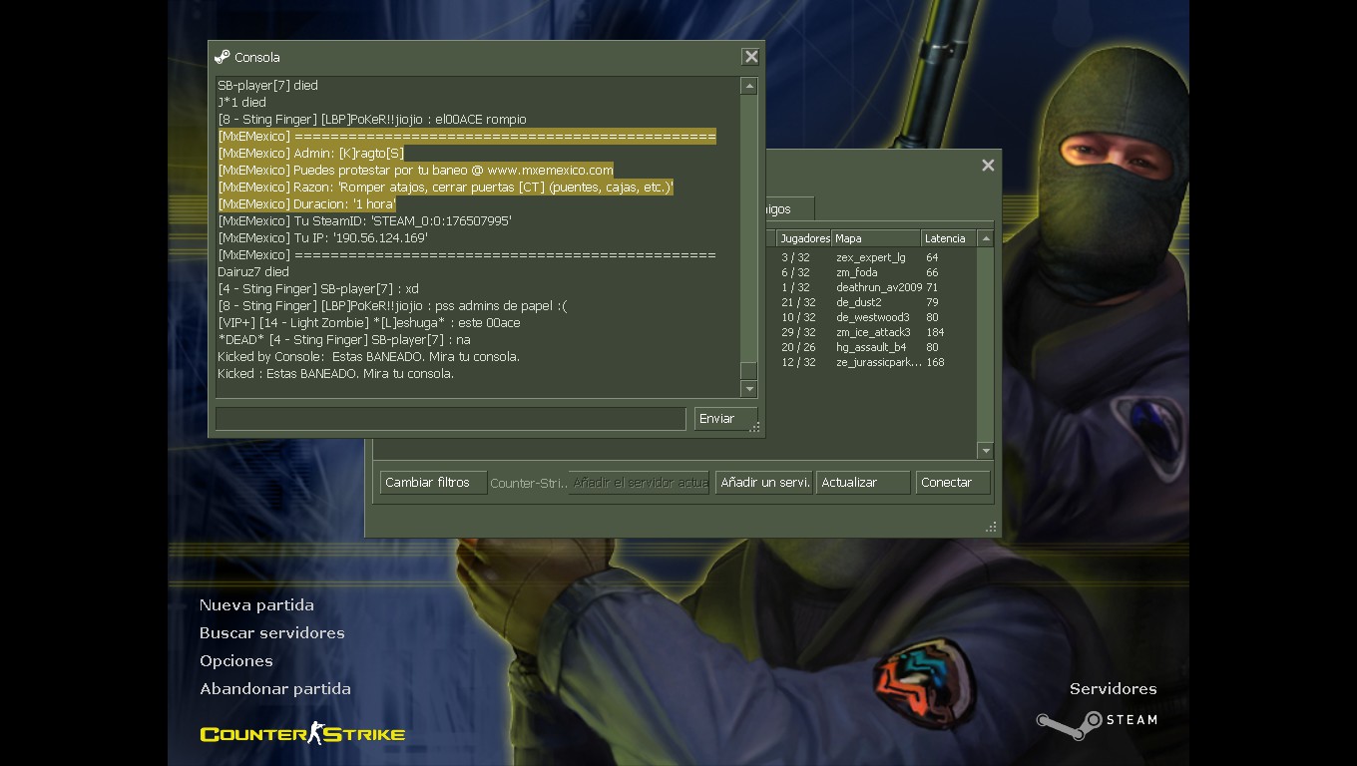The width and height of the screenshot is (1357, 766).
Task: Sort by Mapa column header
Action: click(876, 238)
